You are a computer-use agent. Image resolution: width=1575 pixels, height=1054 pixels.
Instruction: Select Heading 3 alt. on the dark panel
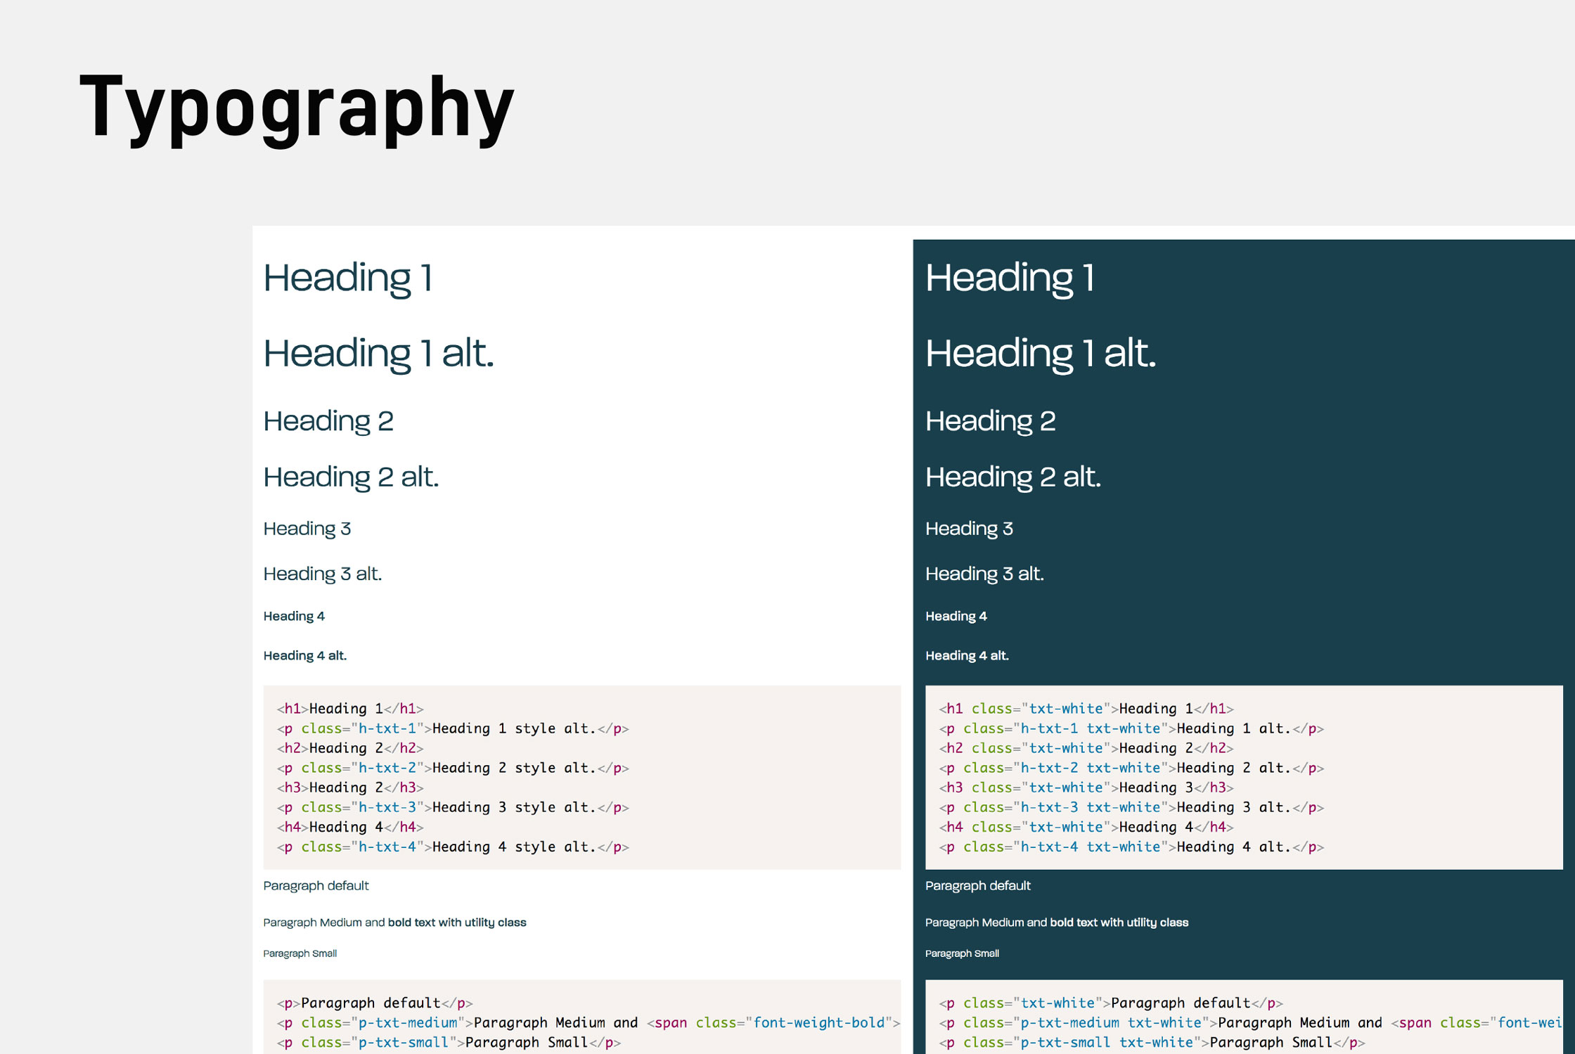point(984,574)
